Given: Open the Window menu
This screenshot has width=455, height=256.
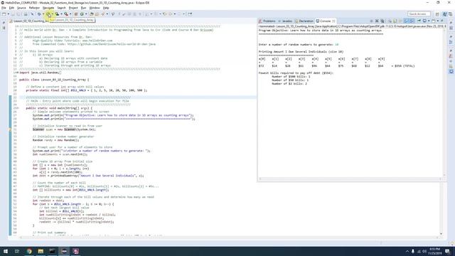Looking at the screenshot, I should pos(95,8).
